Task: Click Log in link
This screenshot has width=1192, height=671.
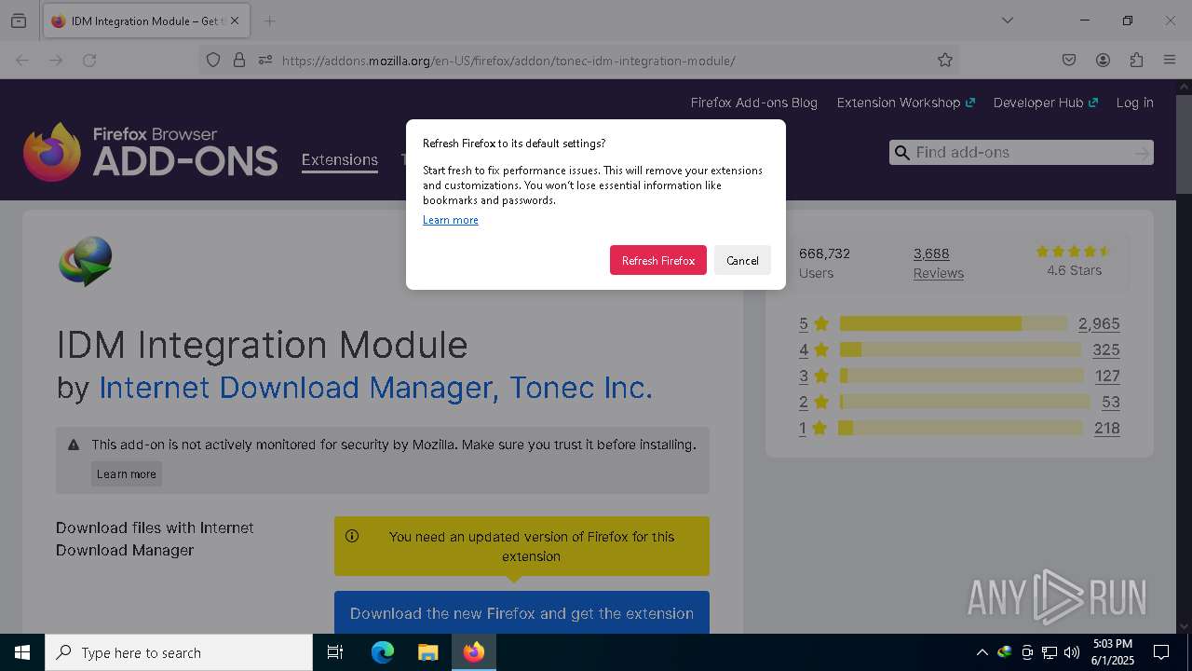Action: tap(1134, 103)
